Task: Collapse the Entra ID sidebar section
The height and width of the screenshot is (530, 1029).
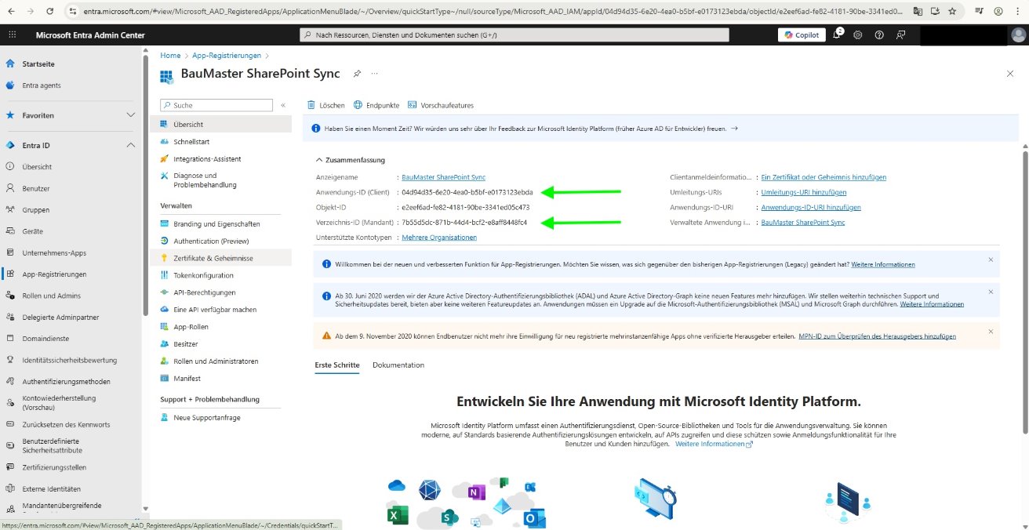Action: [x=131, y=145]
